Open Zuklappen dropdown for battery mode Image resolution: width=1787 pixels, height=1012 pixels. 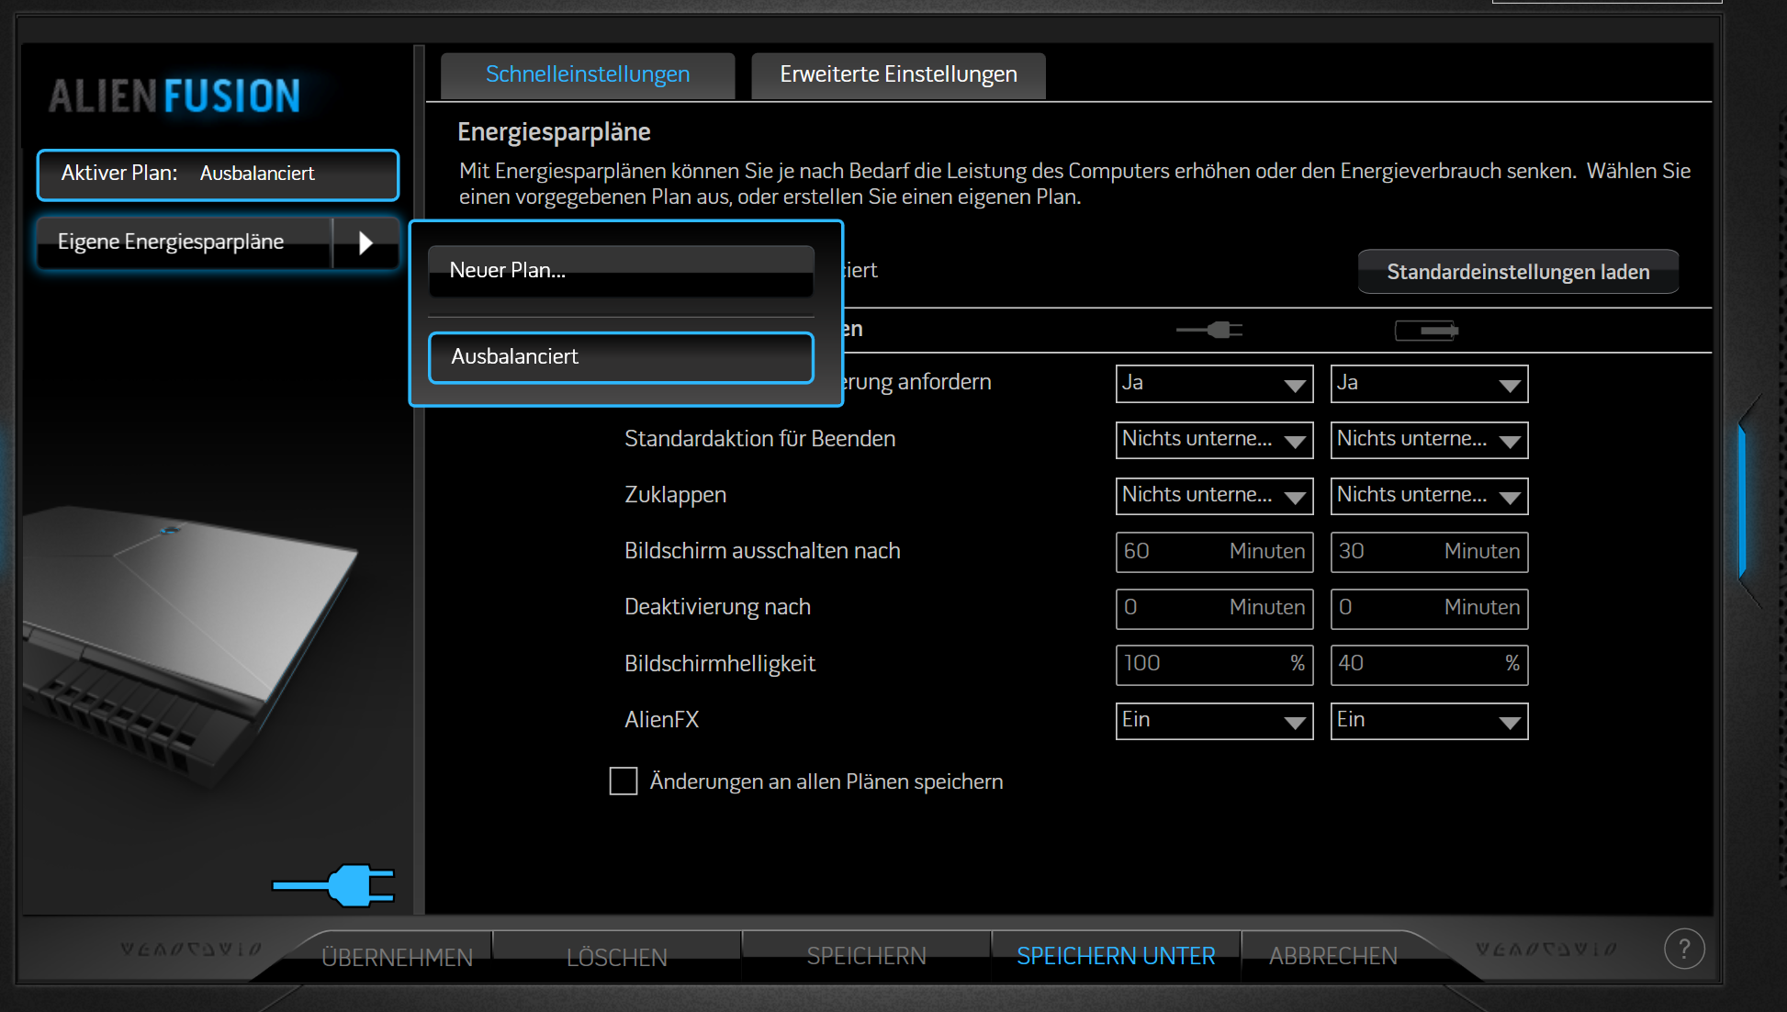[x=1429, y=496]
